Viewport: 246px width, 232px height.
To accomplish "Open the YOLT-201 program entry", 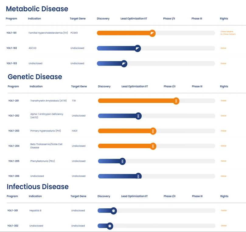I will coord(13,101).
